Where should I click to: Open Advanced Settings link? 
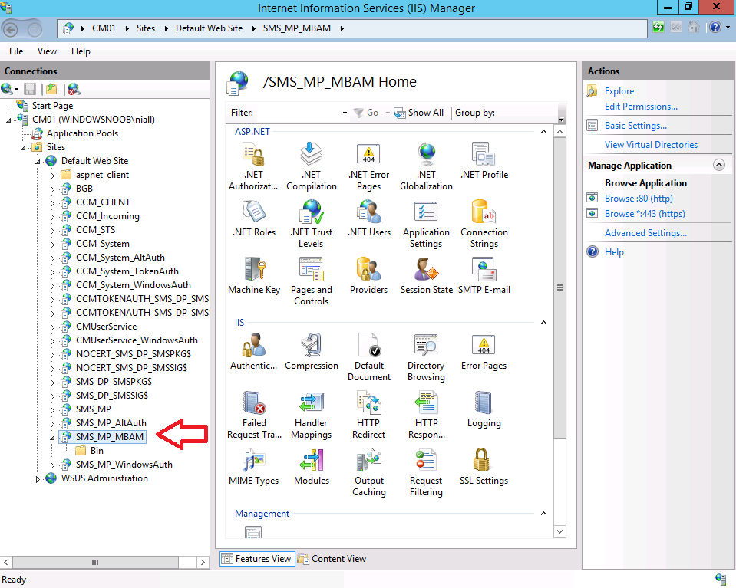(645, 233)
